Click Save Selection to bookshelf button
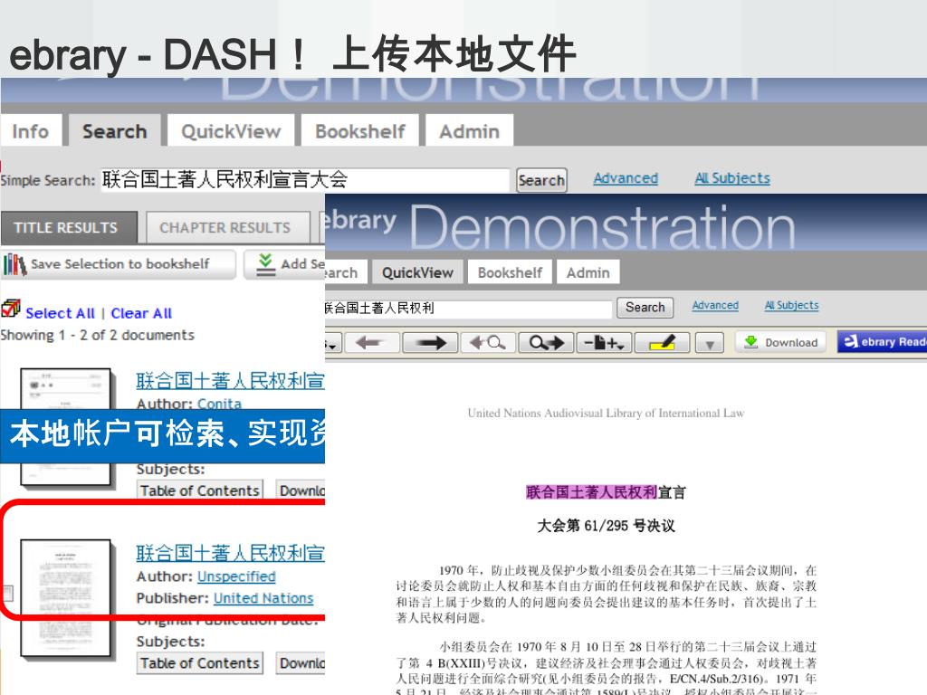The height and width of the screenshot is (695, 927). pos(119,264)
